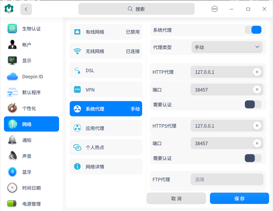Click the Control Center app logo icon

(9, 9)
